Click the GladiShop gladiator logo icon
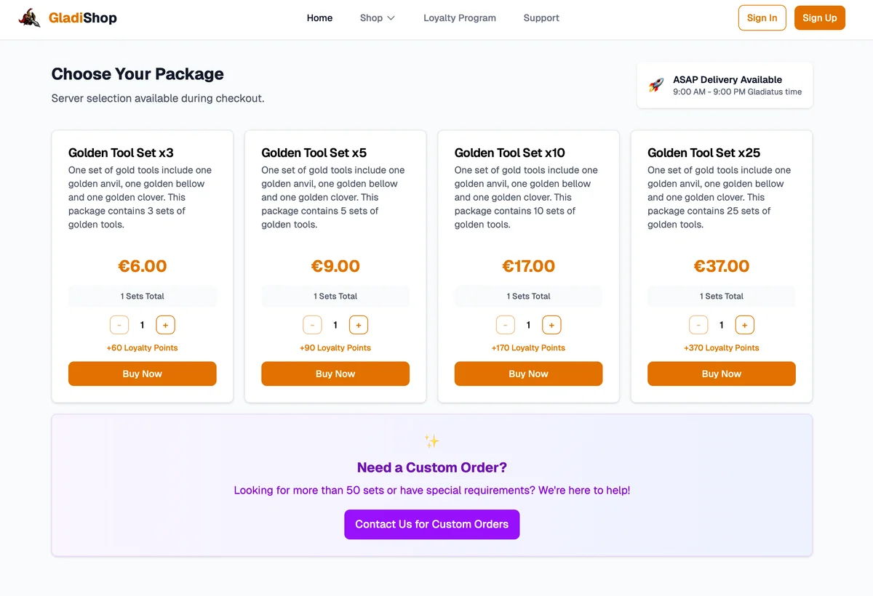The width and height of the screenshot is (873, 596). click(30, 18)
